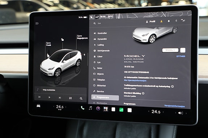The image size is (208, 138).
Task: Open the green Energy app icon
Action: pos(121,110)
